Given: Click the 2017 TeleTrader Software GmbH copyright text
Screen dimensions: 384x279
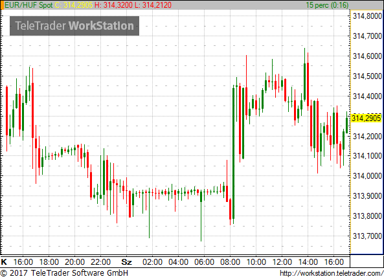Looking at the screenshot, I should pos(64,273).
